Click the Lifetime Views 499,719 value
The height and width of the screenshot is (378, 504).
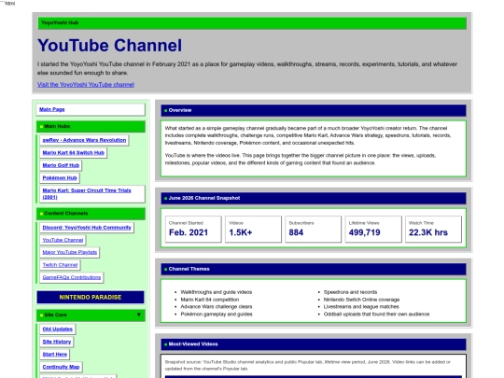click(364, 232)
